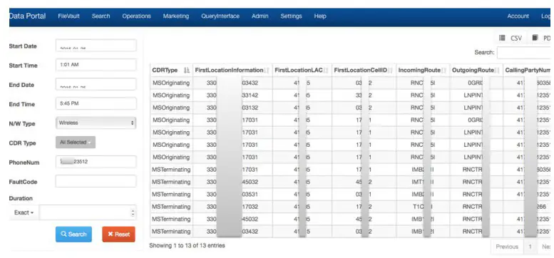554x258 pixels.
Task: Open the Operations menu
Action: [136, 16]
